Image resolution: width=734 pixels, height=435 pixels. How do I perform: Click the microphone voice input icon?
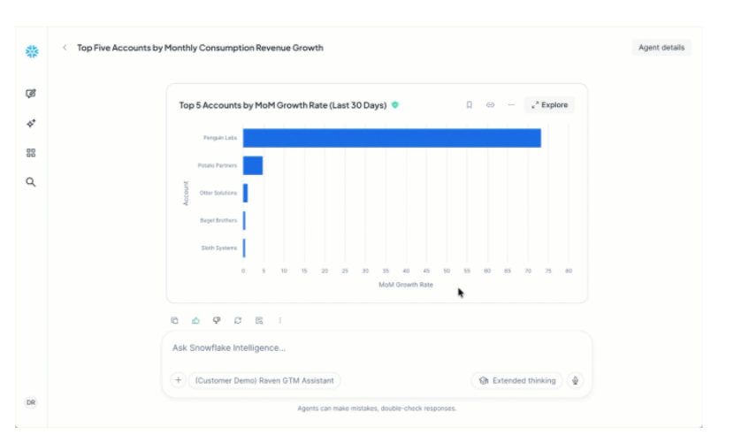[576, 380]
